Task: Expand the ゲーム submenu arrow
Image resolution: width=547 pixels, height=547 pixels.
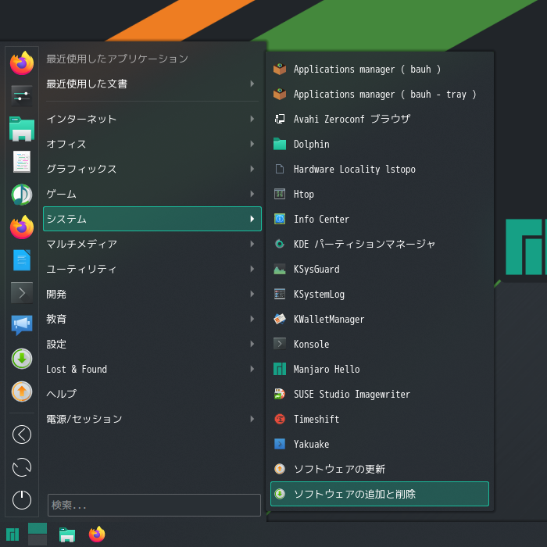Action: click(252, 194)
